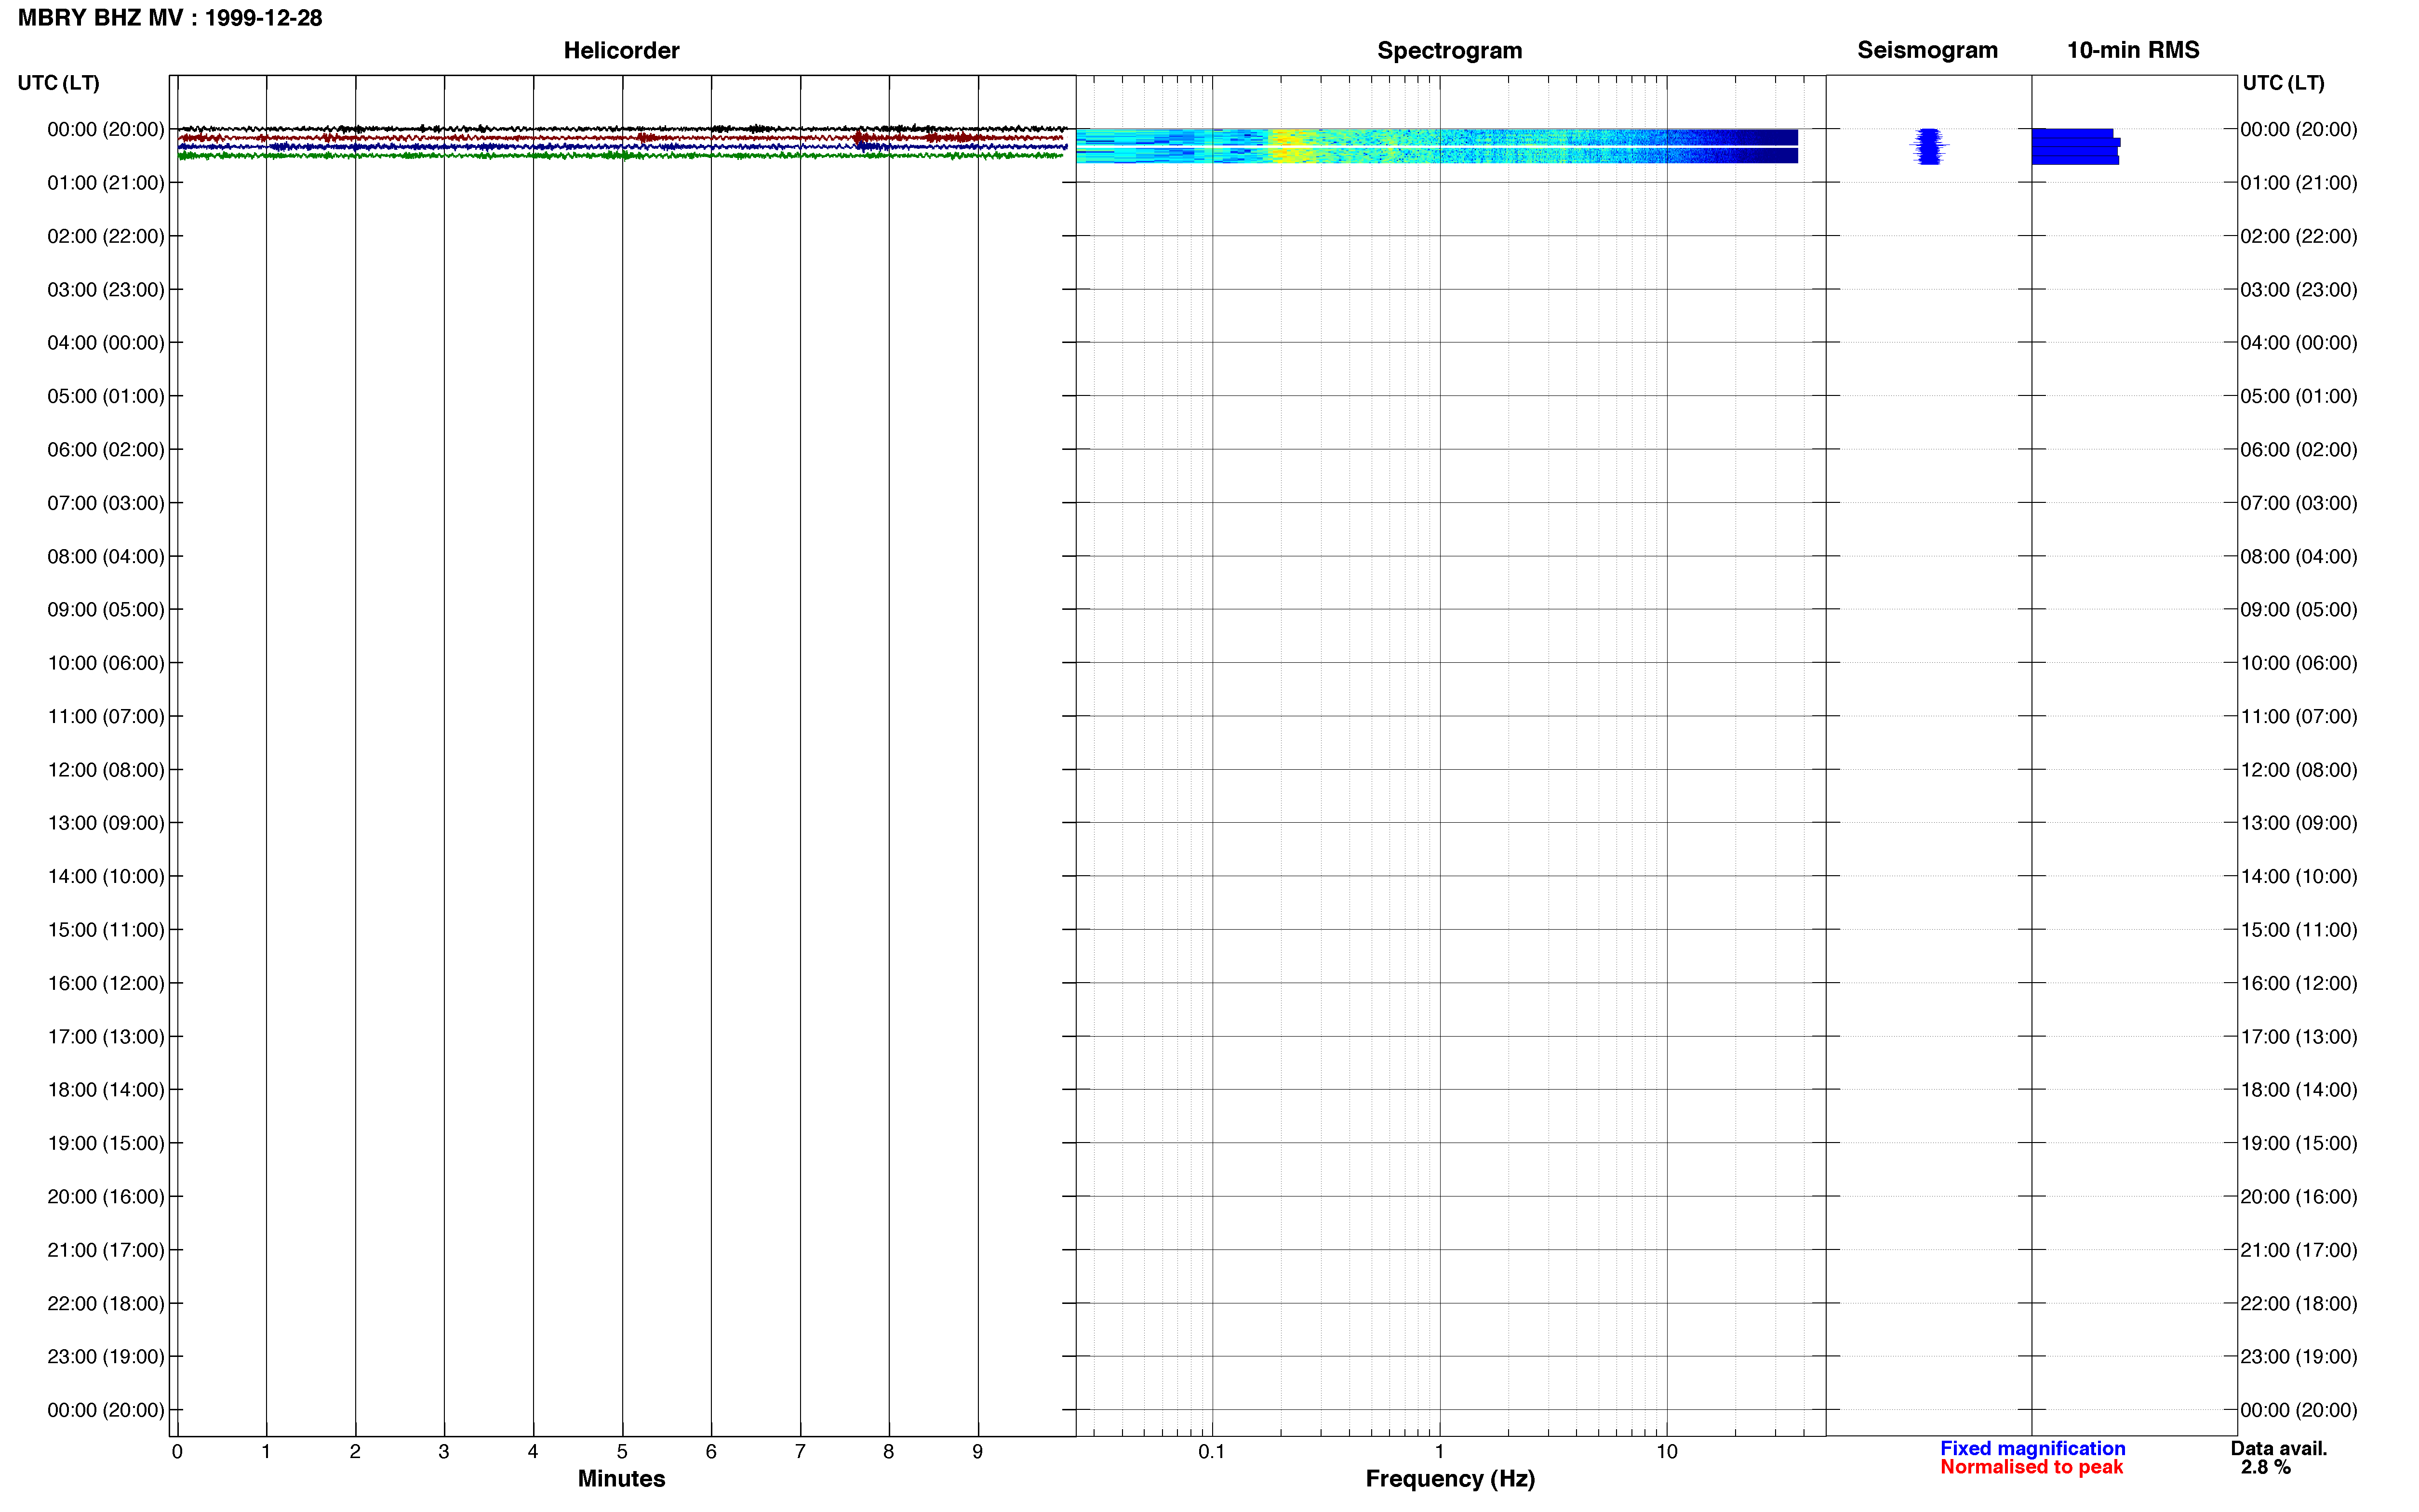Click the right 'UTC (LT)' axis label

pyautogui.click(x=2283, y=82)
